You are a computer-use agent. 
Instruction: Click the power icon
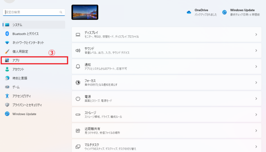coord(78,99)
